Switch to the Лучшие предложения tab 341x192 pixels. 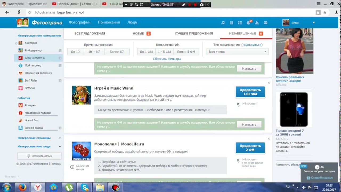tap(194, 34)
